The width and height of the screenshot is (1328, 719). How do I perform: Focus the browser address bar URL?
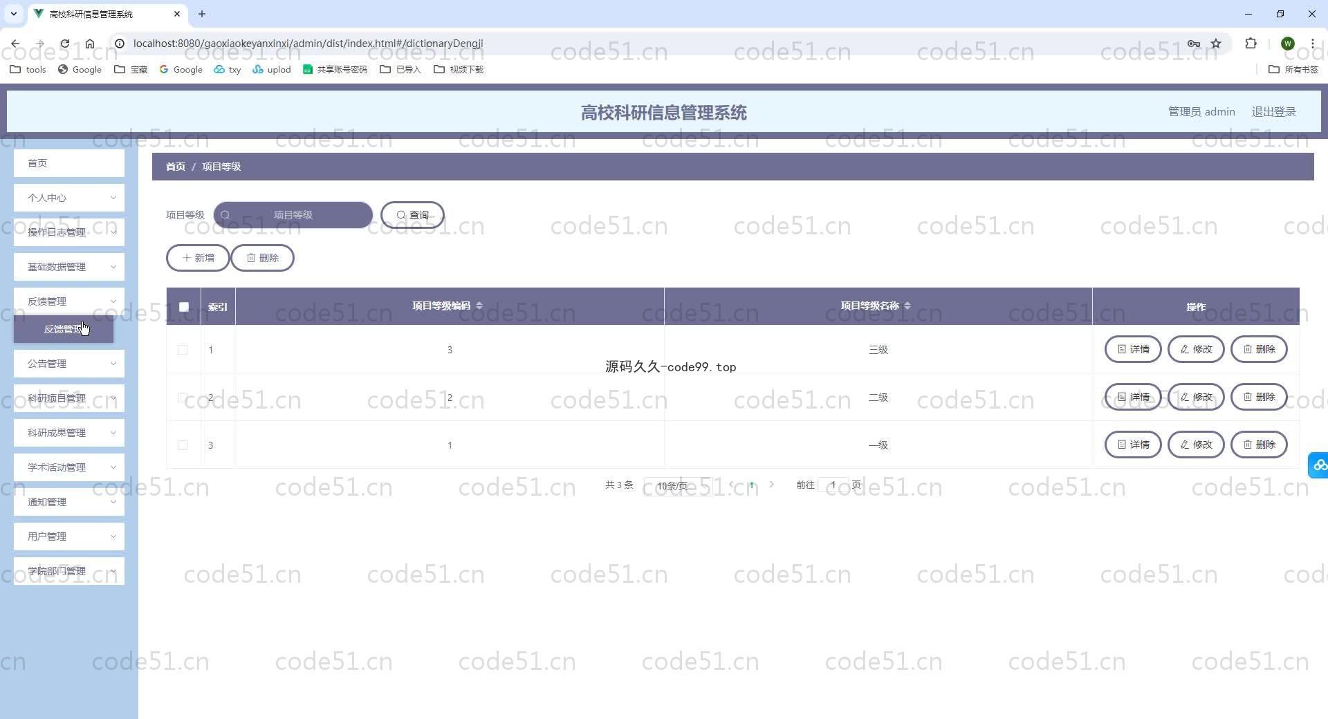click(x=308, y=44)
